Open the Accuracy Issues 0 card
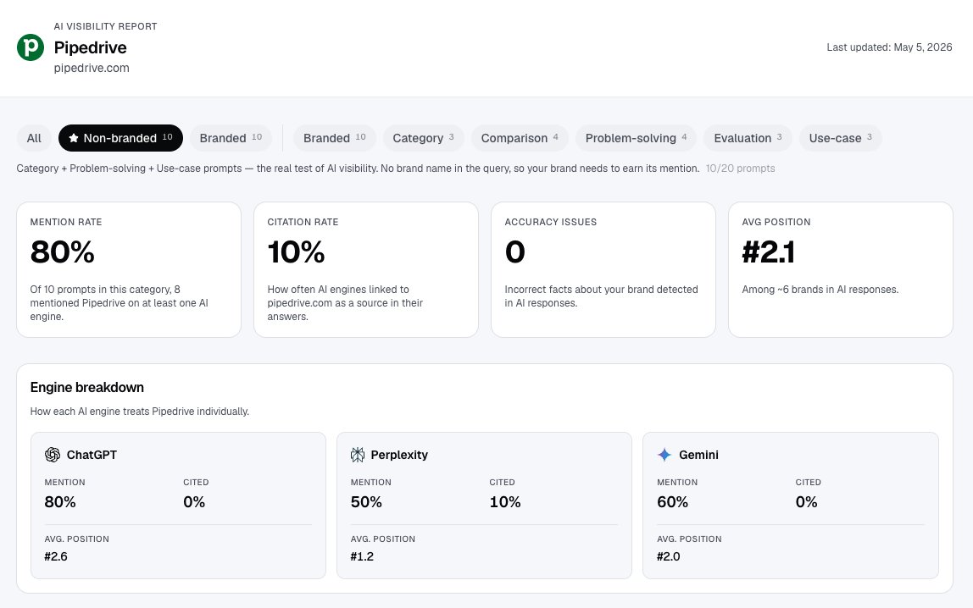Viewport: 973px width, 608px height. tap(603, 269)
